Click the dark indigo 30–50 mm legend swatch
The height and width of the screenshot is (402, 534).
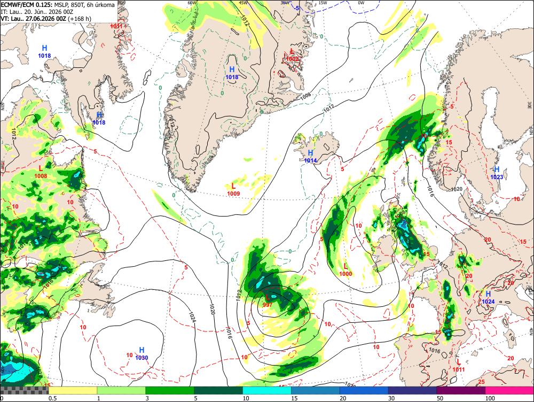[x=412, y=390]
